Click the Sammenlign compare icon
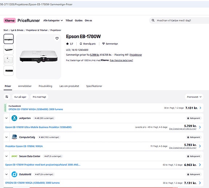This screenshot has width=209, height=188. coord(104,44)
